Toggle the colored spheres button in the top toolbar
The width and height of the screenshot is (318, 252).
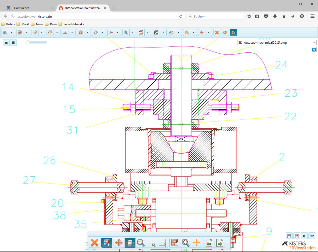[x=233, y=32]
